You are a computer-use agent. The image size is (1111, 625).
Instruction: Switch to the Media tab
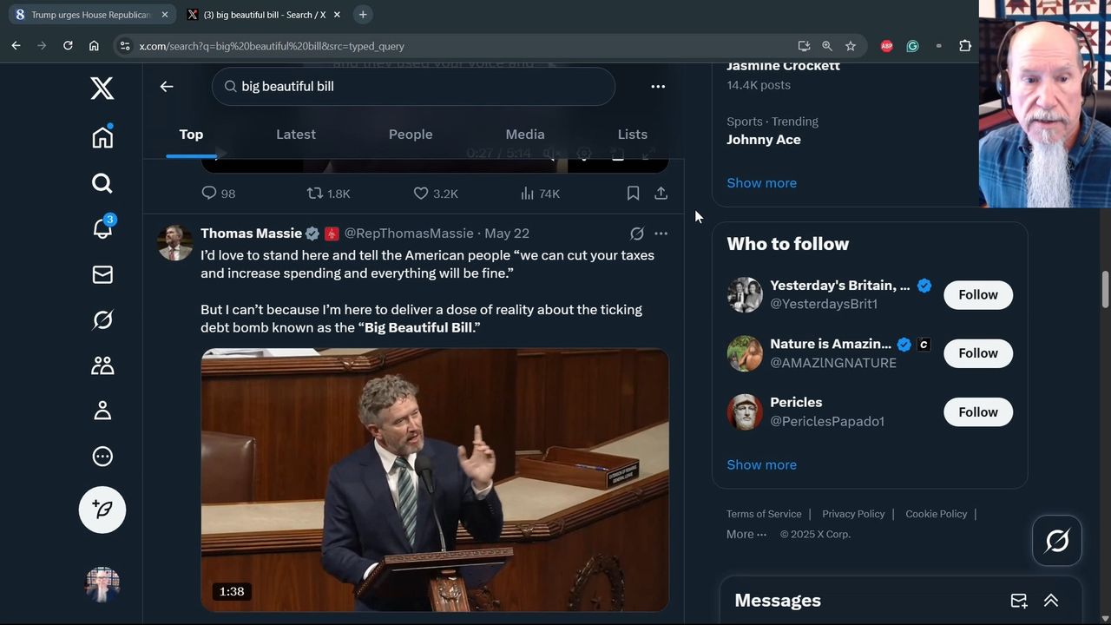(525, 135)
